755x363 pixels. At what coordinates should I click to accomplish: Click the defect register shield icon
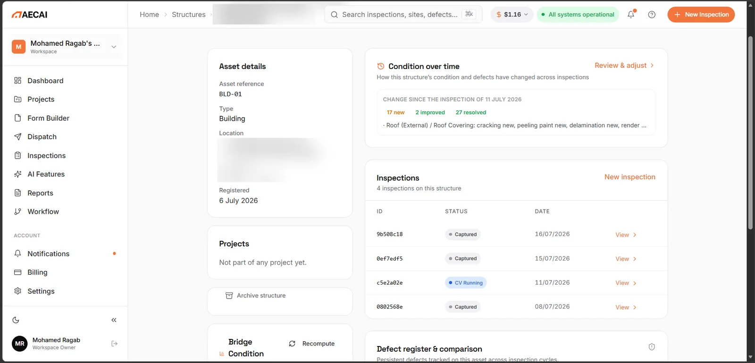652,347
